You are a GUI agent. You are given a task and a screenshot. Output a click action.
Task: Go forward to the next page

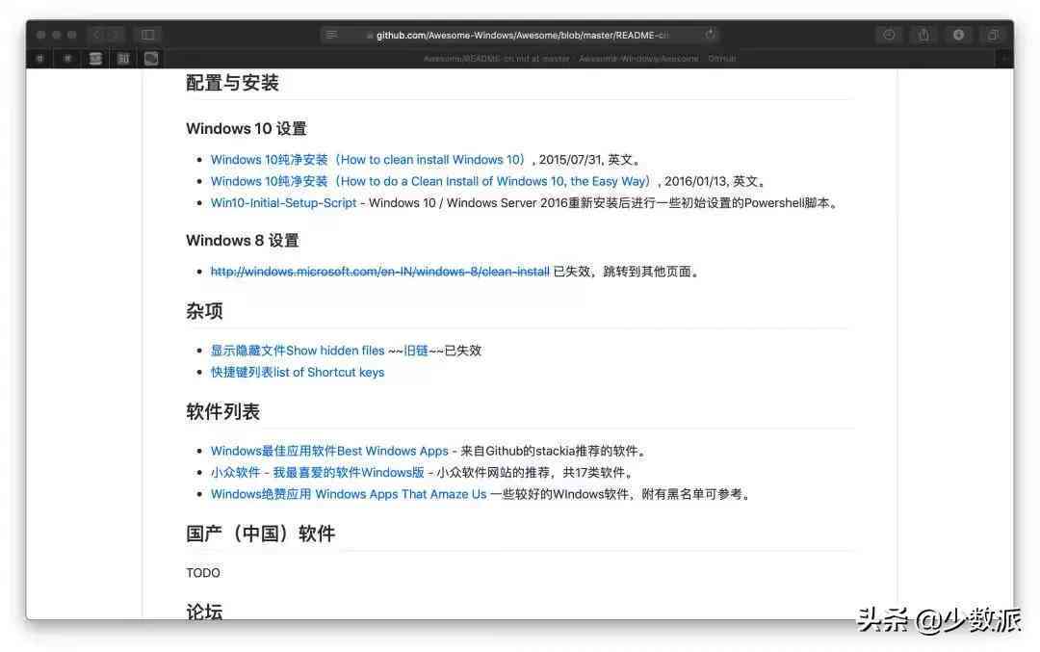[x=116, y=35]
